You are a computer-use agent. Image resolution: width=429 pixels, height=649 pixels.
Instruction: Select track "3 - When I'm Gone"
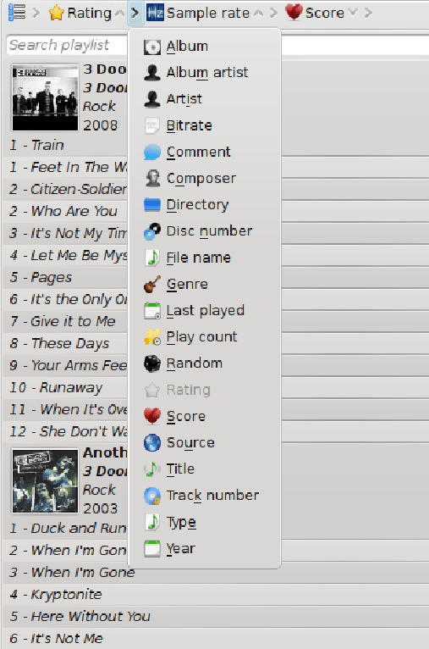pyautogui.click(x=215, y=573)
